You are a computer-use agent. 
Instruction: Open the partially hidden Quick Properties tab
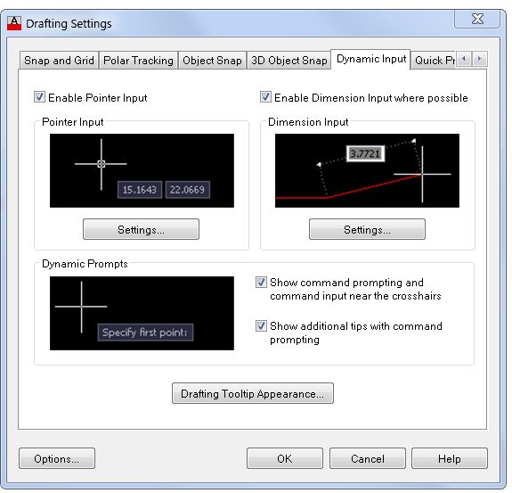click(x=434, y=61)
